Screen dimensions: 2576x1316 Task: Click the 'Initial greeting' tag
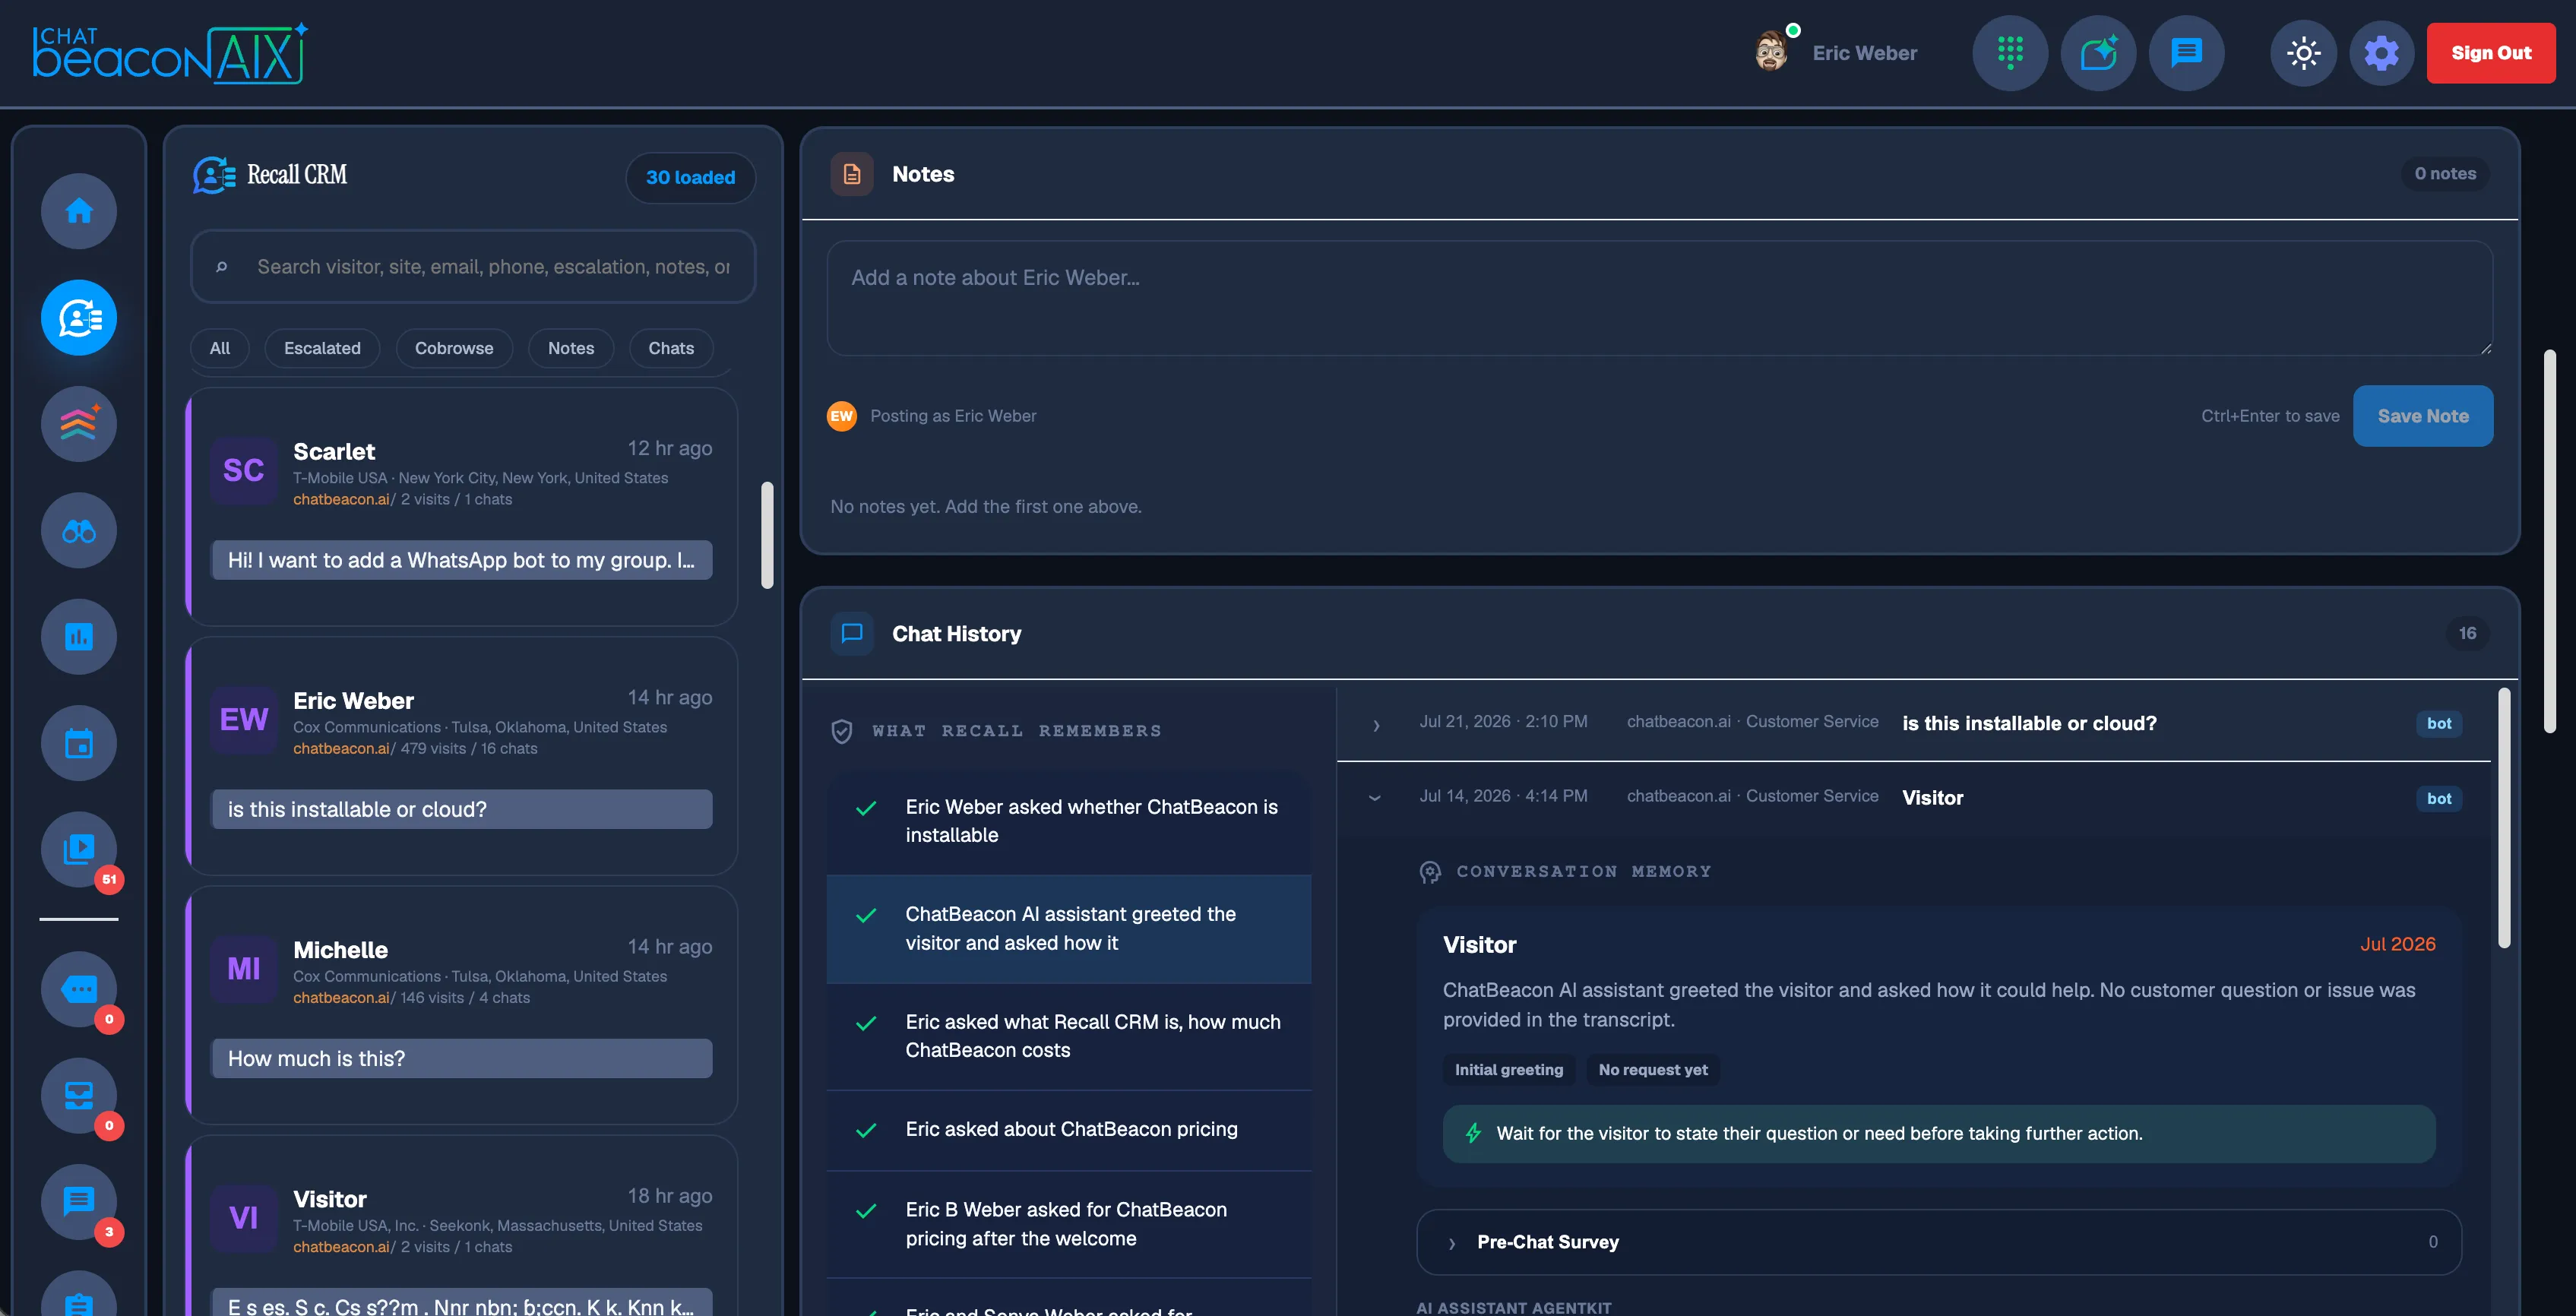pyautogui.click(x=1508, y=1070)
